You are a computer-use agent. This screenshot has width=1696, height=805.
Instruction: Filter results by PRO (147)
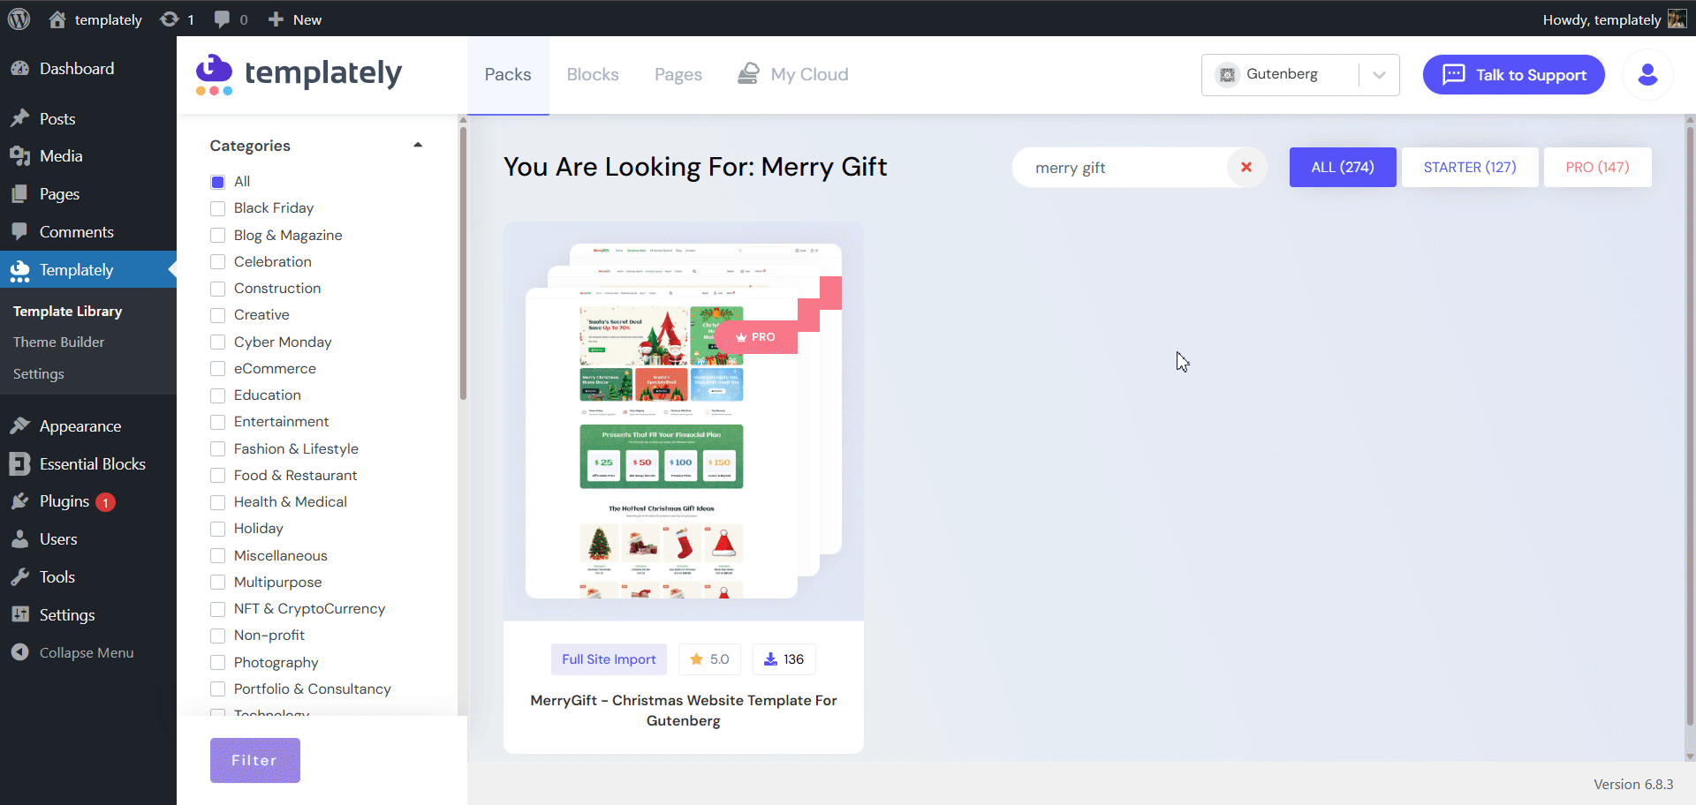(1597, 167)
